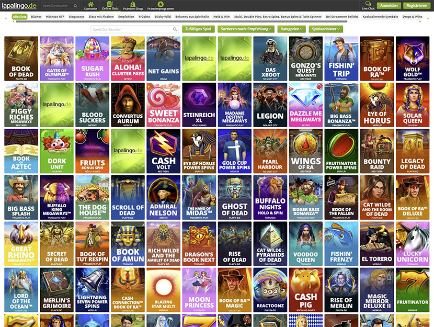
Task: Open the Sortieren nach: Empfehlung dropdown
Action: (x=246, y=29)
